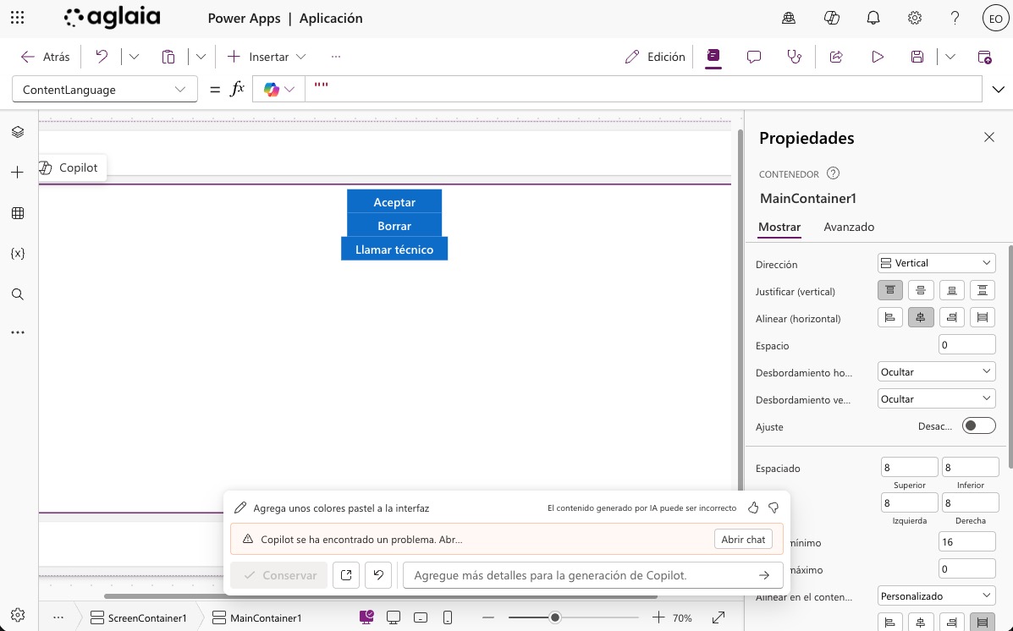Viewport: 1013px width, 631px height.
Task: Open the Tree view panel in left sidebar
Action: [x=17, y=131]
